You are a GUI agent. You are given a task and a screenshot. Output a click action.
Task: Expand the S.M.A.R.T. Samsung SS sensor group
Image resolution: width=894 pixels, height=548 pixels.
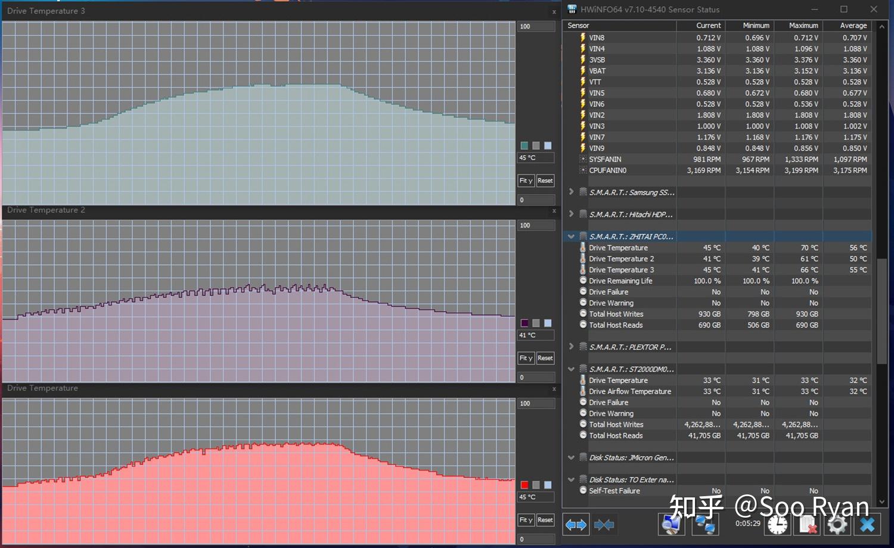click(x=571, y=192)
